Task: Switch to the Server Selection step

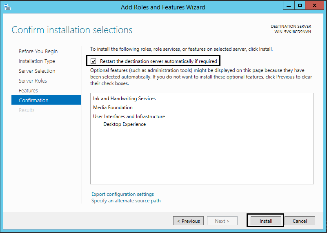Action: (37, 71)
